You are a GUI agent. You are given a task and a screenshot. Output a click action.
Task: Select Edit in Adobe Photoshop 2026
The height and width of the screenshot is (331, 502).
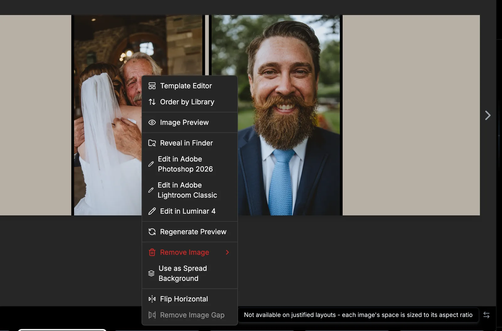(x=190, y=164)
